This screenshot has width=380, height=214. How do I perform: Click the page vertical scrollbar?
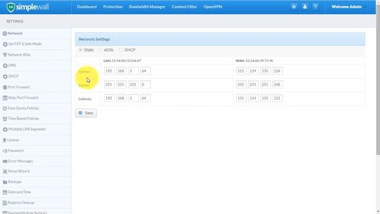point(378,80)
